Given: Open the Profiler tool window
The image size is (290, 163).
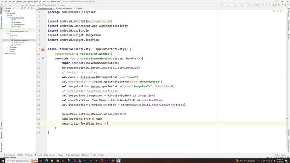Looking at the screenshot, I should tap(101, 155).
